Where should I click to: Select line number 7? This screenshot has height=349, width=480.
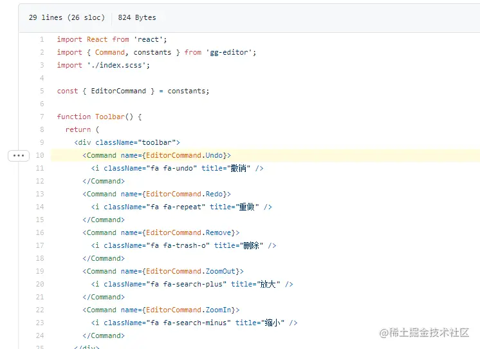tap(42, 117)
